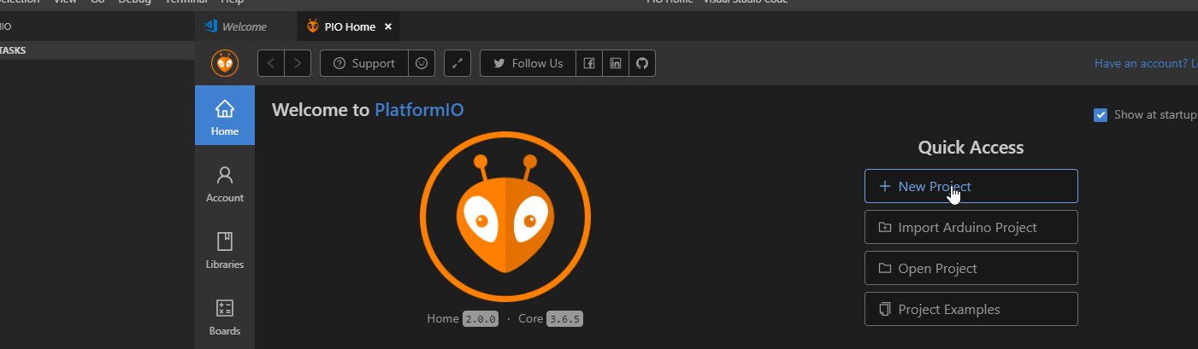The width and height of the screenshot is (1198, 349).
Task: Go forward with the right arrow button
Action: click(298, 63)
